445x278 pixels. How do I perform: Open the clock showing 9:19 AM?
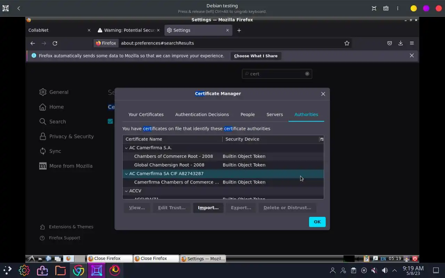click(x=413, y=270)
